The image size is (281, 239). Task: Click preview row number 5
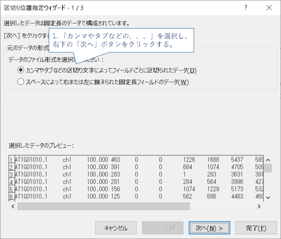click(x=11, y=189)
